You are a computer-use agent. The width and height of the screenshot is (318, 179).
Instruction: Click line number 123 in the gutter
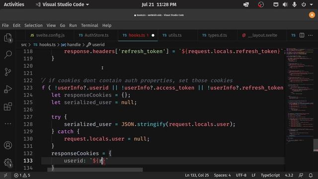[x=28, y=88]
